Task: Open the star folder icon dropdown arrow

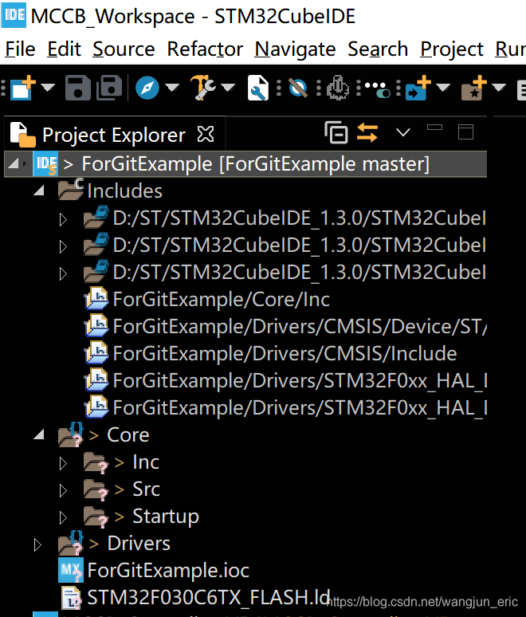Action: [499, 88]
